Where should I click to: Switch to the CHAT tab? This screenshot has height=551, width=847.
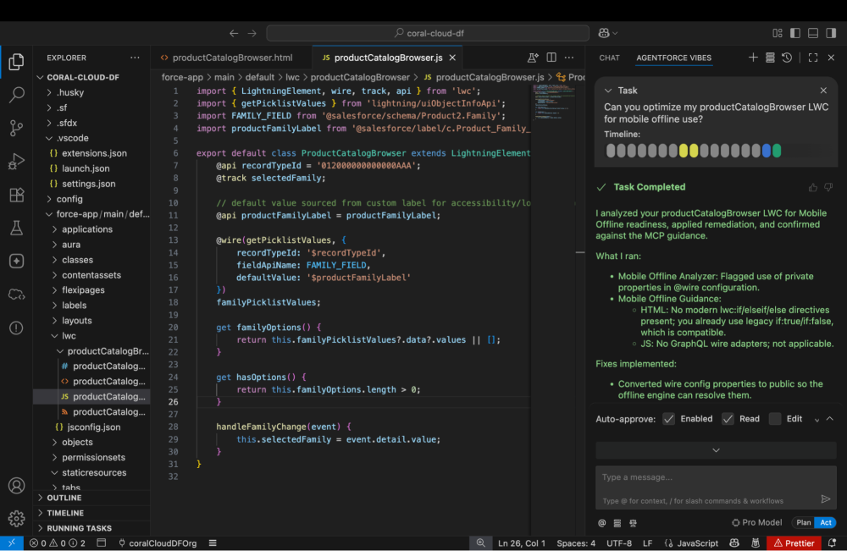[x=608, y=58]
